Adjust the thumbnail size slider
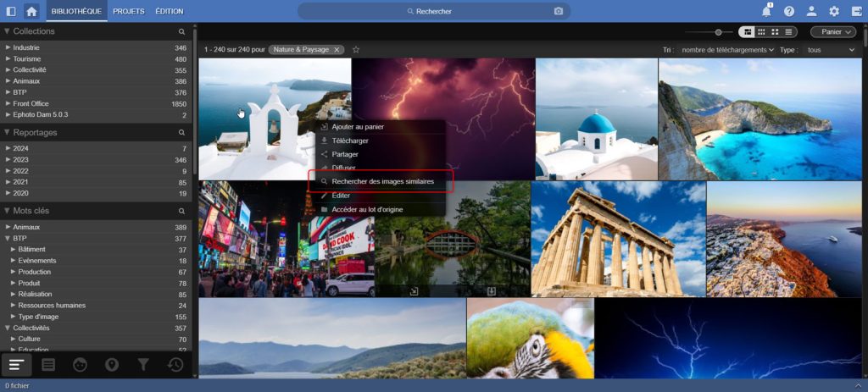The width and height of the screenshot is (868, 392). pos(720,32)
